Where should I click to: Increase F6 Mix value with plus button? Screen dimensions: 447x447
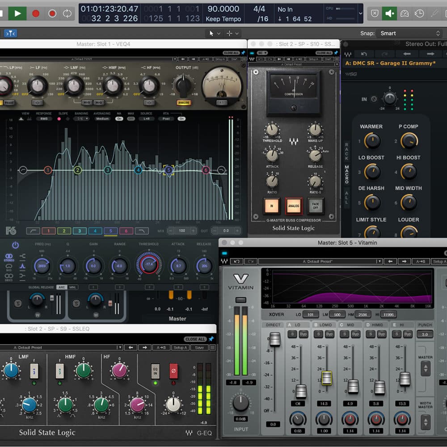click(x=193, y=231)
